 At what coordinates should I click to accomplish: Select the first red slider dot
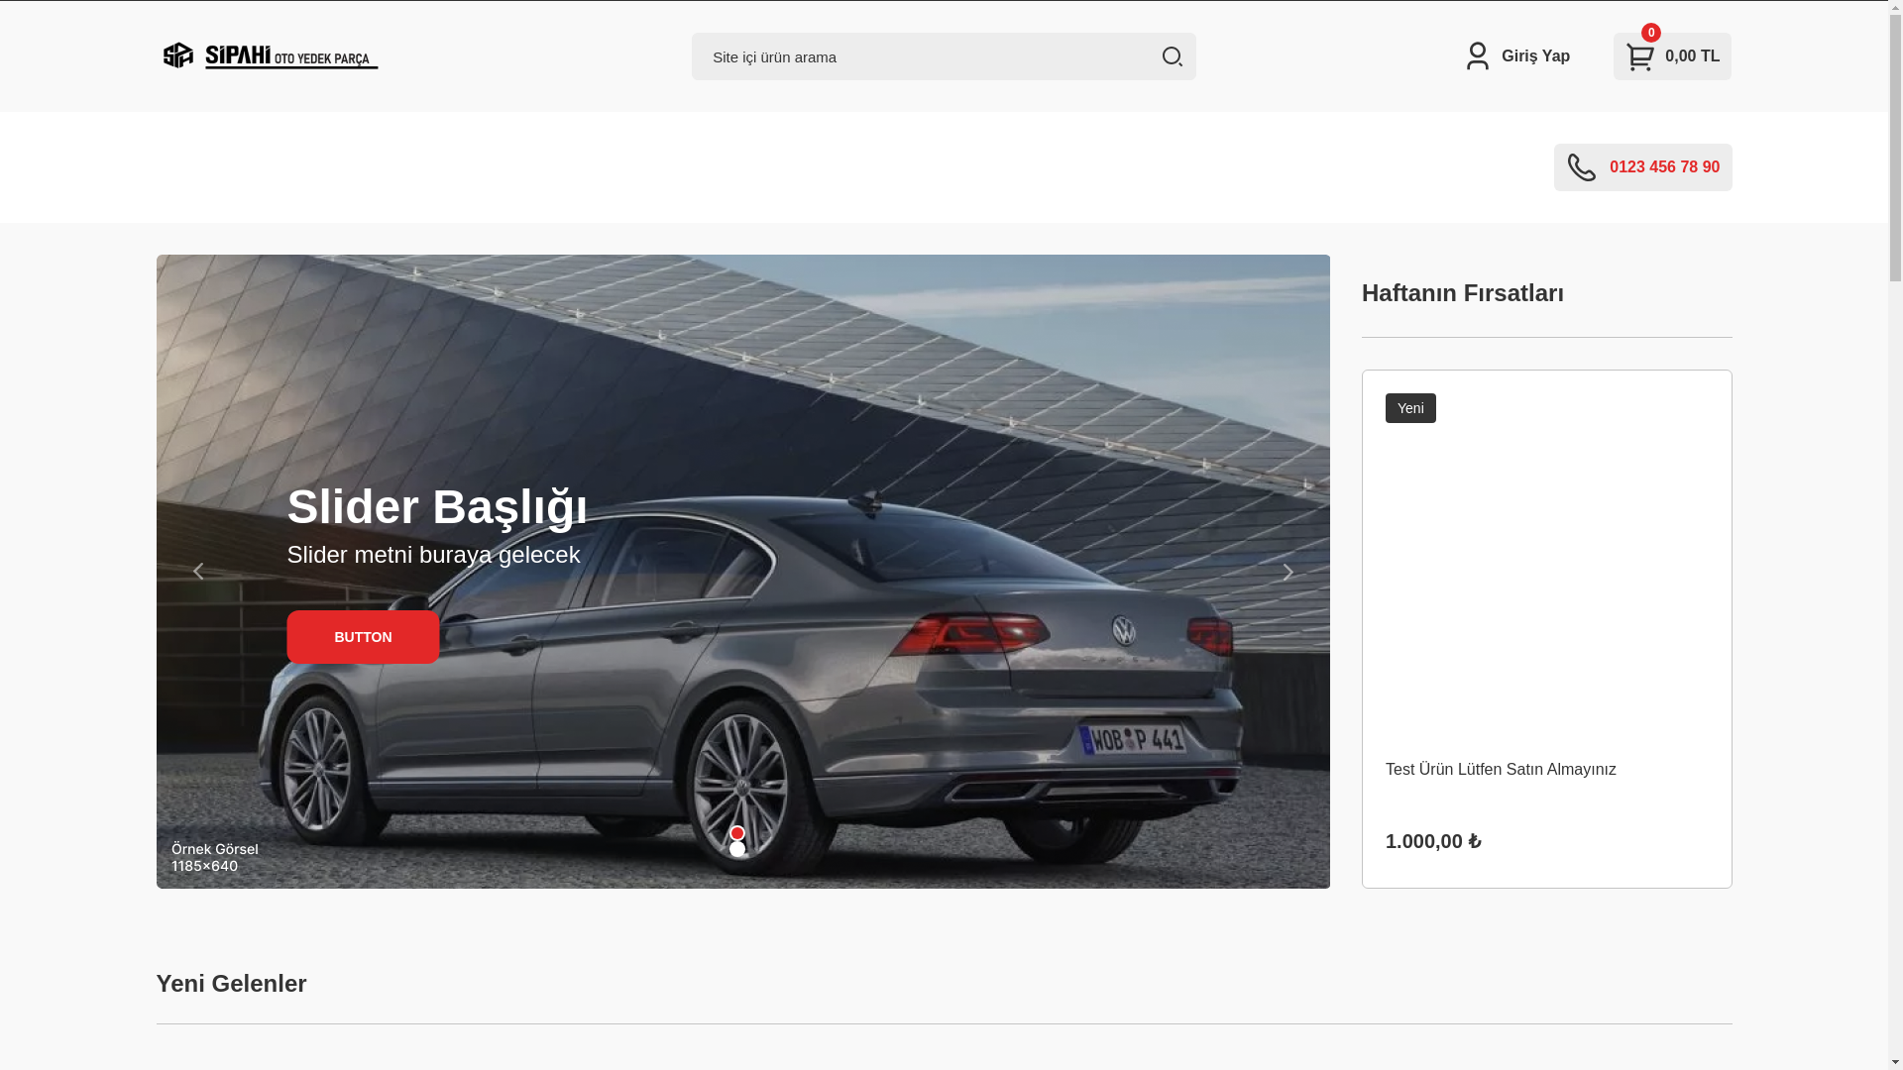[737, 833]
